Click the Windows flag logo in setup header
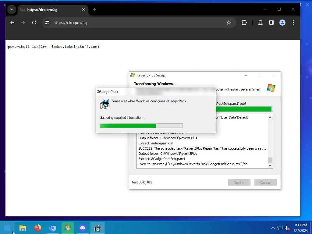 pyautogui.click(x=271, y=88)
